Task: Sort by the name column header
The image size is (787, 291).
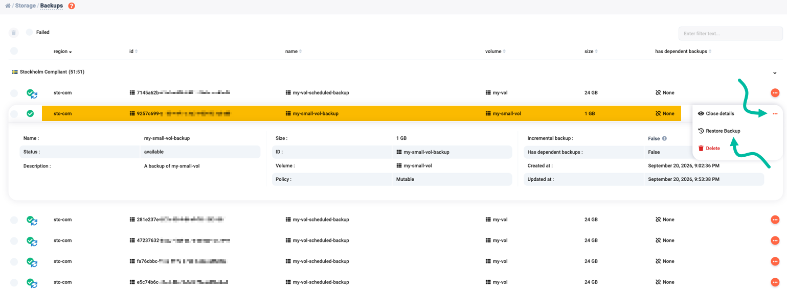Action: pos(293,52)
